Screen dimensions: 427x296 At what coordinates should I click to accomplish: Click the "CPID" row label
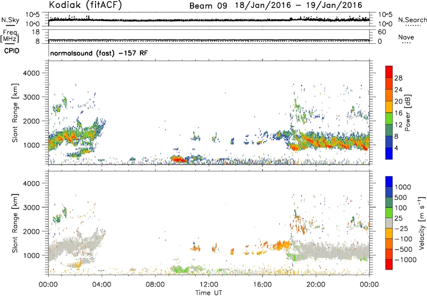(12, 51)
